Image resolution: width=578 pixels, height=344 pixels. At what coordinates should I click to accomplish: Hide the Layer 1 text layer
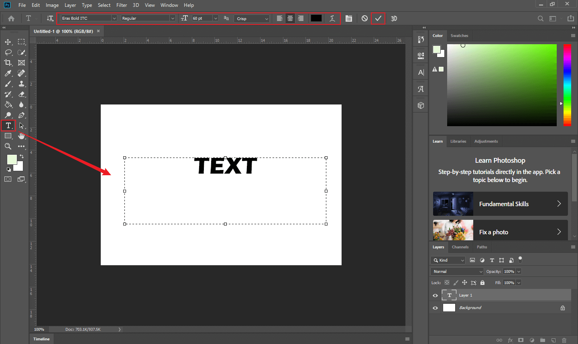coord(435,295)
